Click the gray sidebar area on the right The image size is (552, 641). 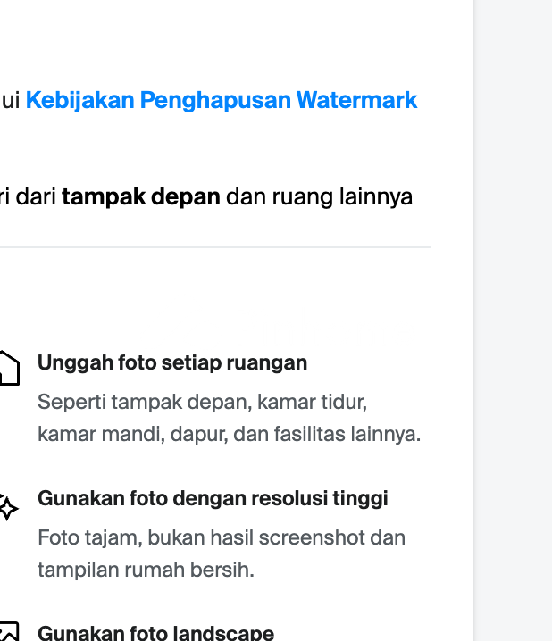512,321
